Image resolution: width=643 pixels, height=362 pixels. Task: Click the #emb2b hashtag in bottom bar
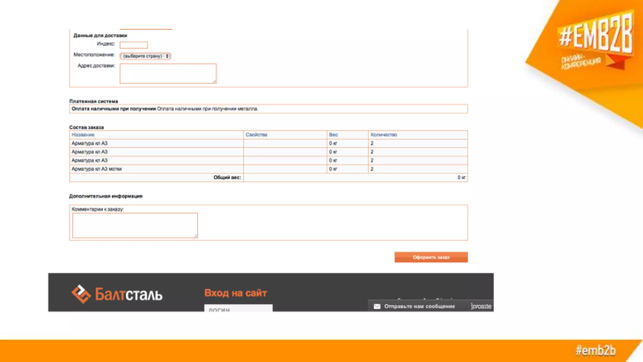point(595,350)
